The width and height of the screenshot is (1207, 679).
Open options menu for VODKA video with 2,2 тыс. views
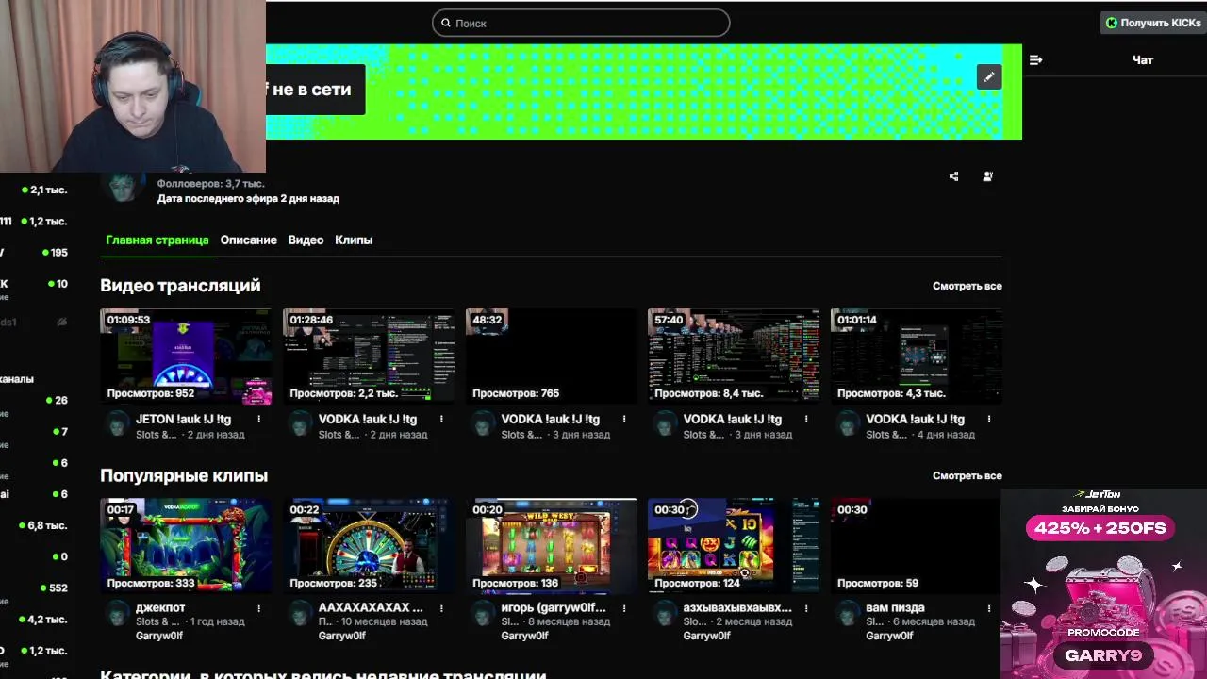click(x=441, y=419)
